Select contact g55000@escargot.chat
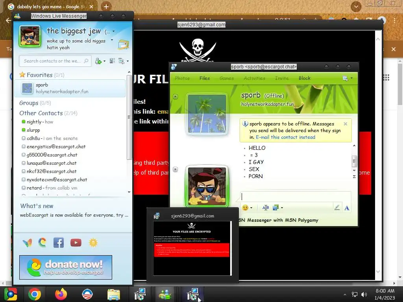The image size is (403, 302). [x=50, y=155]
